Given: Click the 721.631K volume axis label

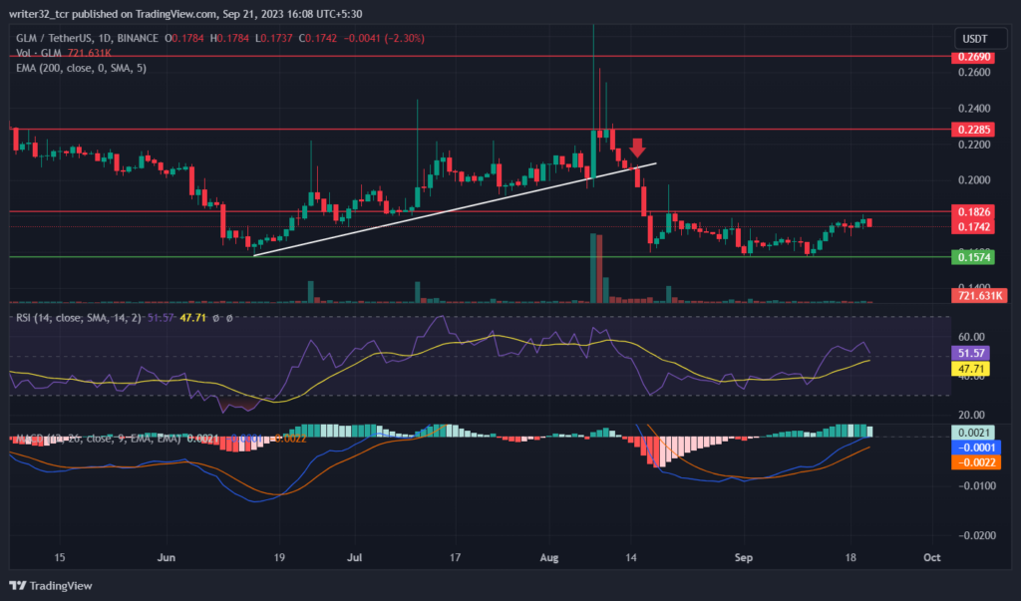Looking at the screenshot, I should (x=979, y=296).
